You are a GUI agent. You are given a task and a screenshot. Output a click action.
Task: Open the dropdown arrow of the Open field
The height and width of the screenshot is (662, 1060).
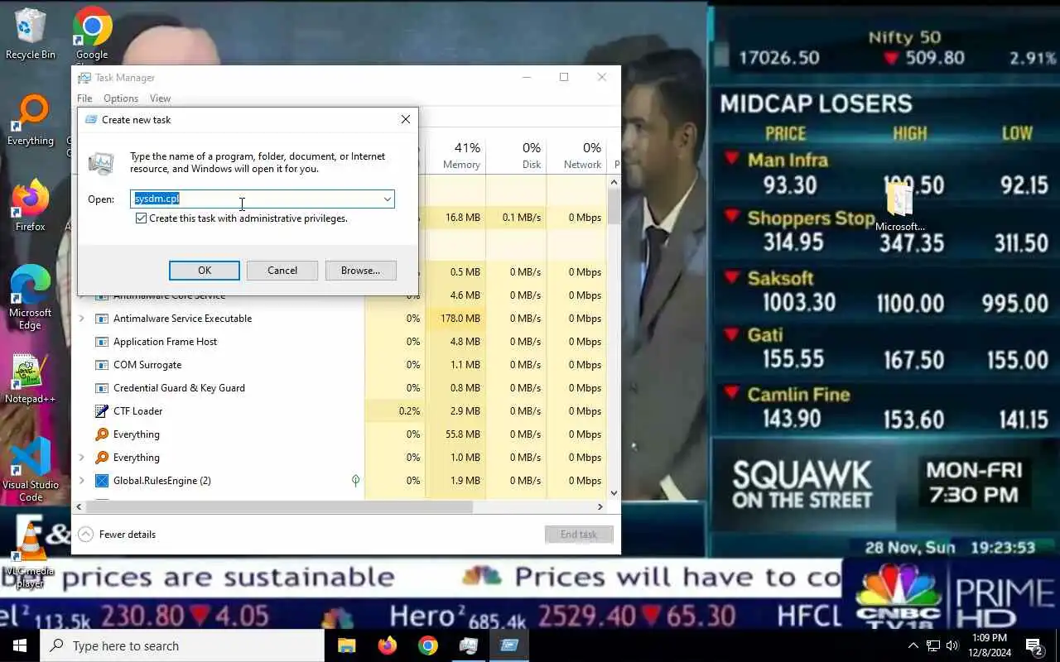(x=387, y=199)
